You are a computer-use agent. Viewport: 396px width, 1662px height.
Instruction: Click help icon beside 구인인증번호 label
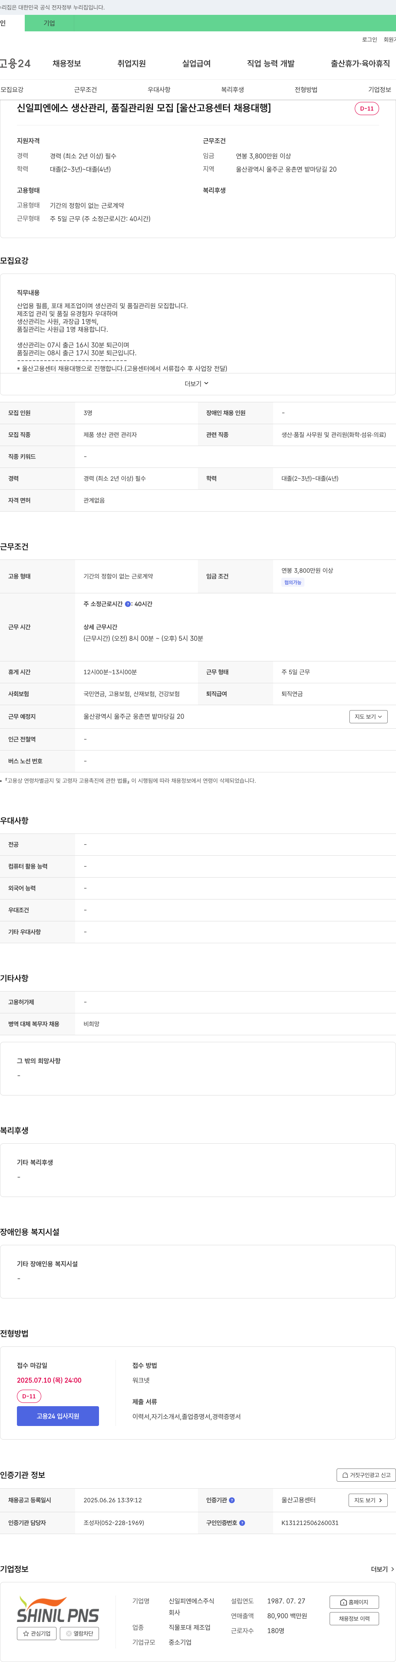243,1523
